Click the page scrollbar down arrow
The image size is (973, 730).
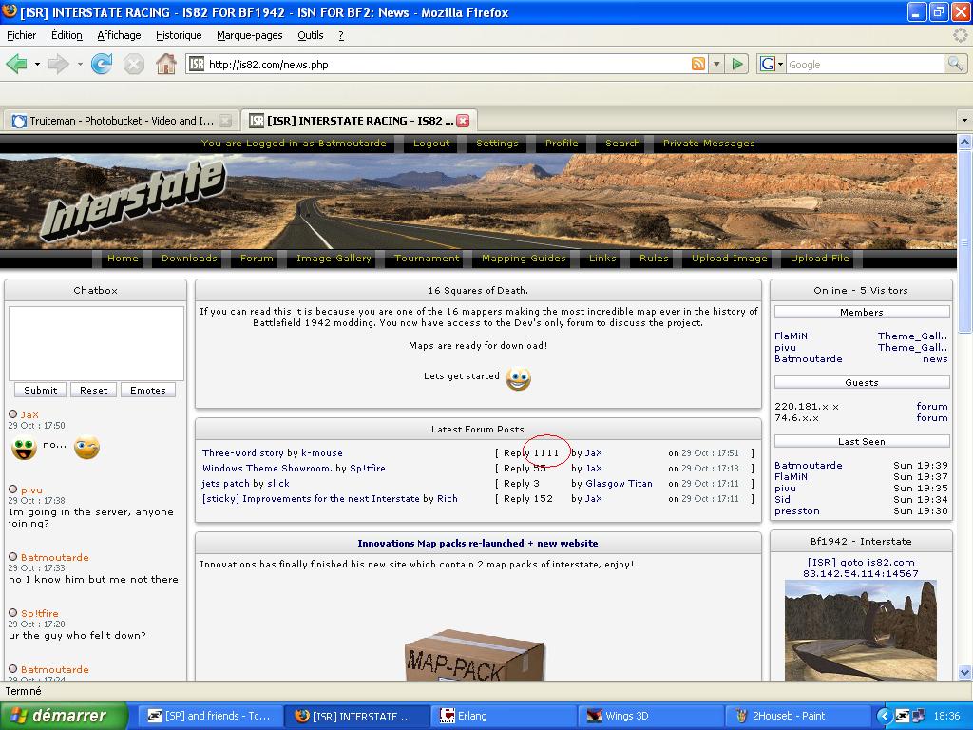[x=964, y=672]
